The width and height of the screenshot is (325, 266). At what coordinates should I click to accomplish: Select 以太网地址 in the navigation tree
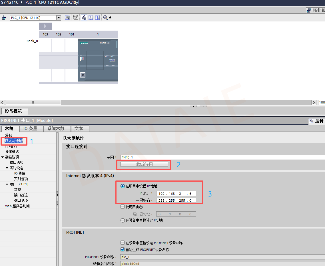14,141
